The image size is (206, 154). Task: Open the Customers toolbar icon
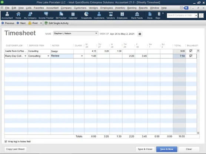99,16
